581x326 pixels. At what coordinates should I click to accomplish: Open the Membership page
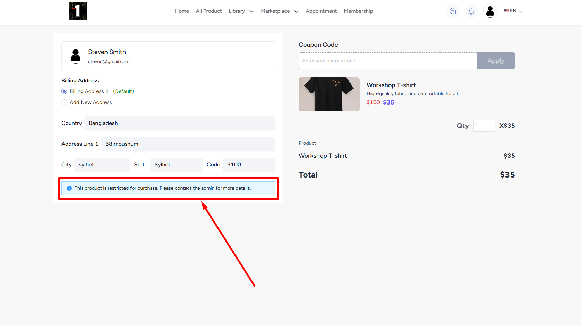358,11
